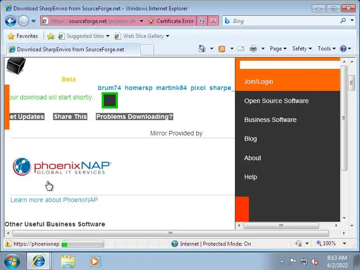Click the Add to Favorites bar icon
Image resolution: width=360 pixels, height=270 pixels.
coord(51,36)
